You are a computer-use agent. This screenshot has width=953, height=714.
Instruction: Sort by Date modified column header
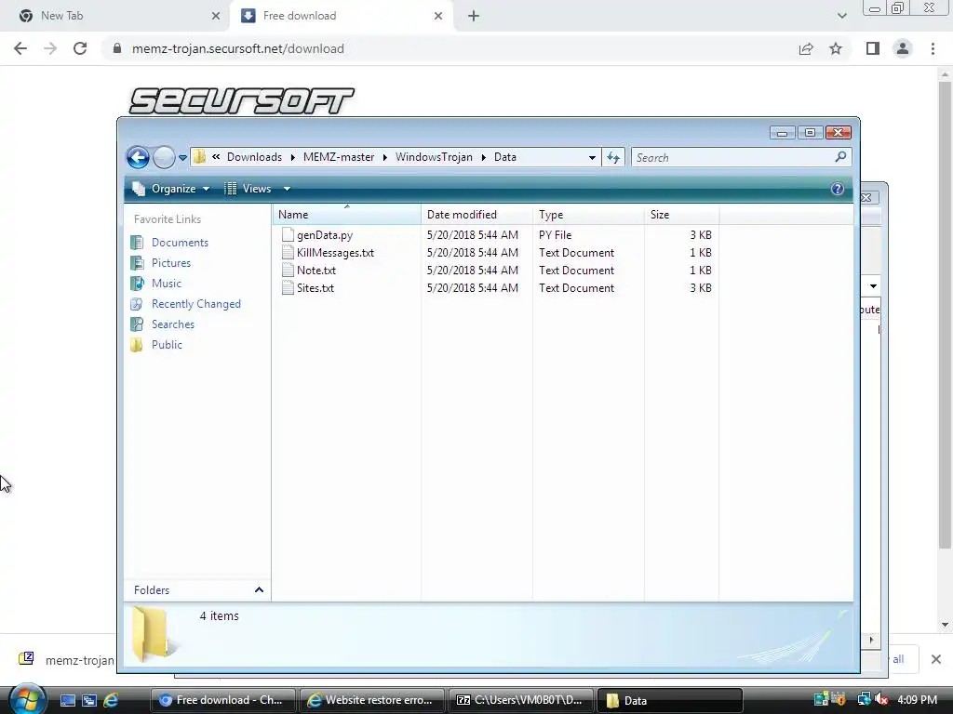click(476, 215)
